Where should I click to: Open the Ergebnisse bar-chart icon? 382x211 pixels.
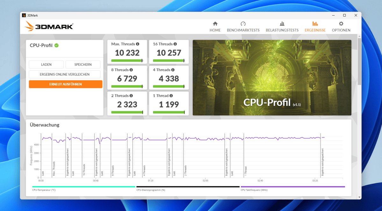click(x=315, y=24)
